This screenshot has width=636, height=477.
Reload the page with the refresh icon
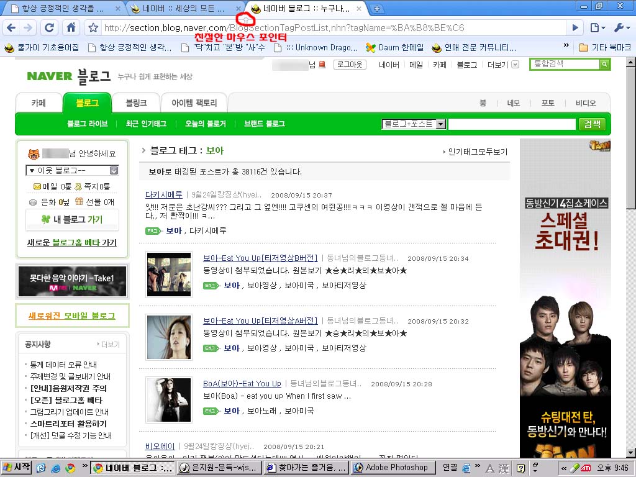click(x=50, y=27)
